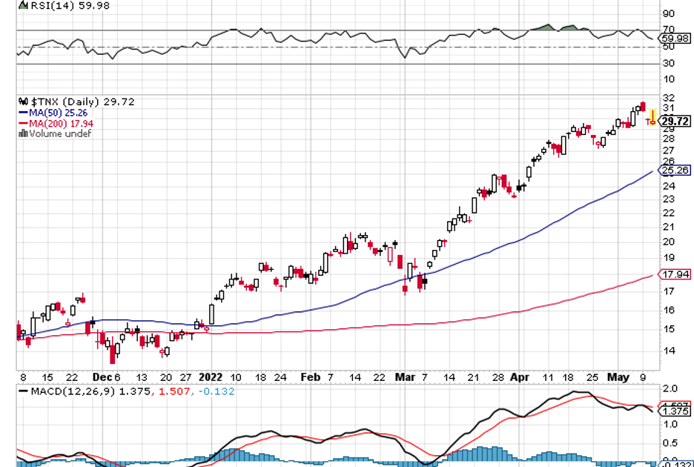Click the 25.26 MA(50) tag on right axis
Image resolution: width=694 pixels, height=467 pixels.
[675, 170]
